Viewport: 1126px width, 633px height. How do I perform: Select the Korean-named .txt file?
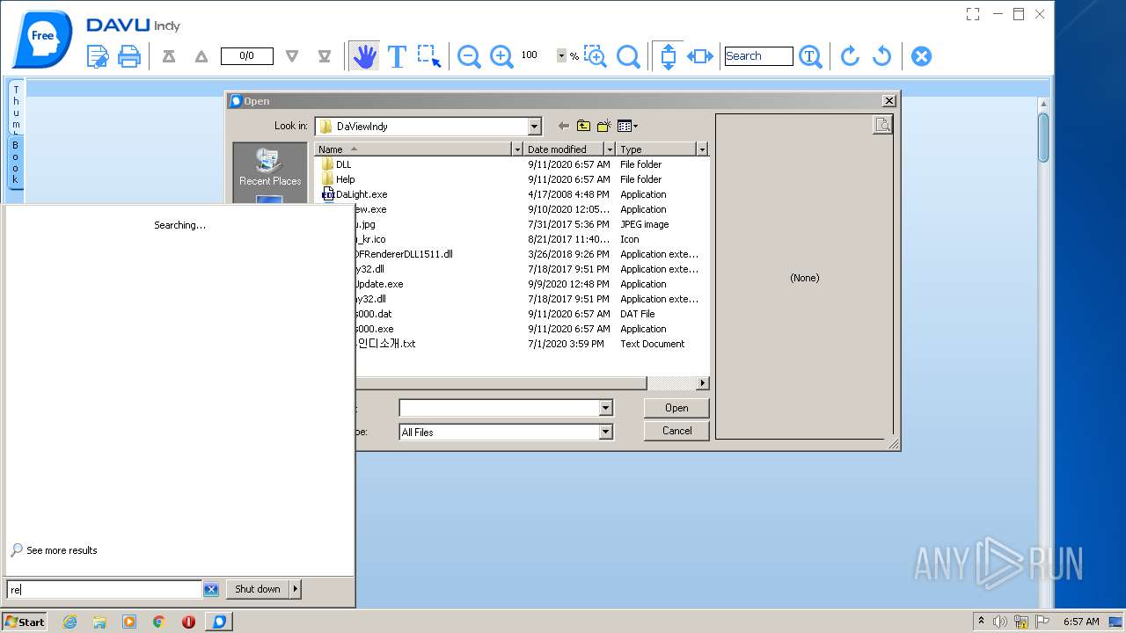tap(386, 344)
